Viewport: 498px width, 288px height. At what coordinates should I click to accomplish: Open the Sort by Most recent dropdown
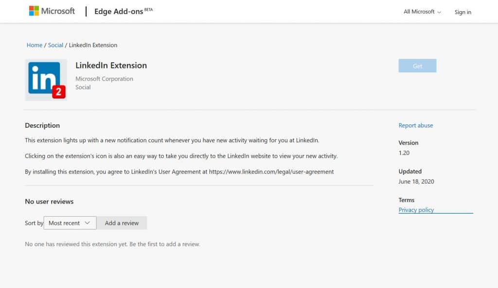pyautogui.click(x=70, y=223)
